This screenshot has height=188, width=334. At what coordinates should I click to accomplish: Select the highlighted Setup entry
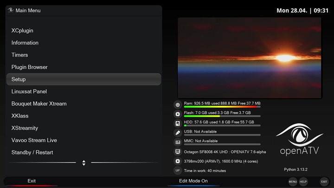click(83, 79)
